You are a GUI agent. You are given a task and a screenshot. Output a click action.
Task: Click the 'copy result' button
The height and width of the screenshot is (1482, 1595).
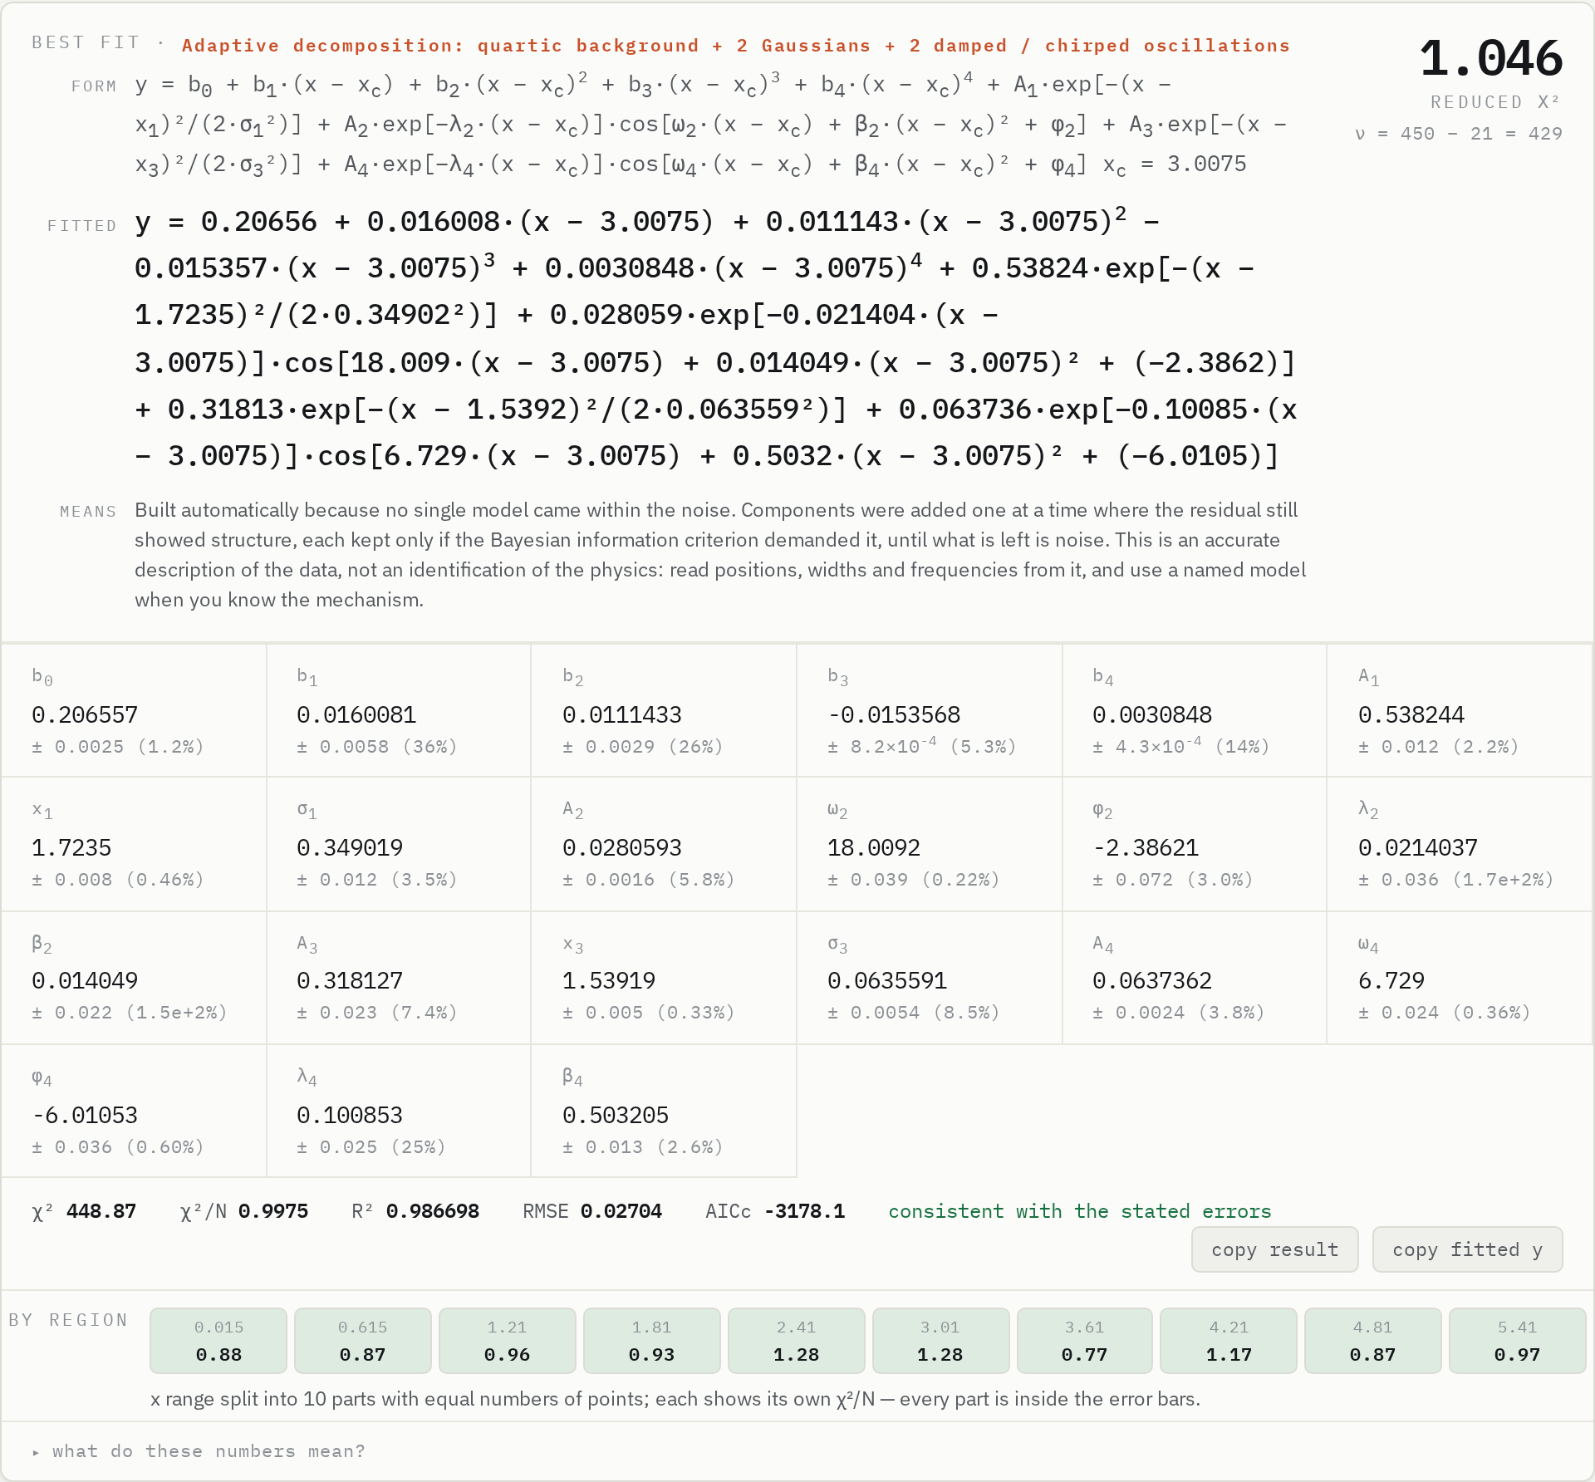pos(1274,1249)
